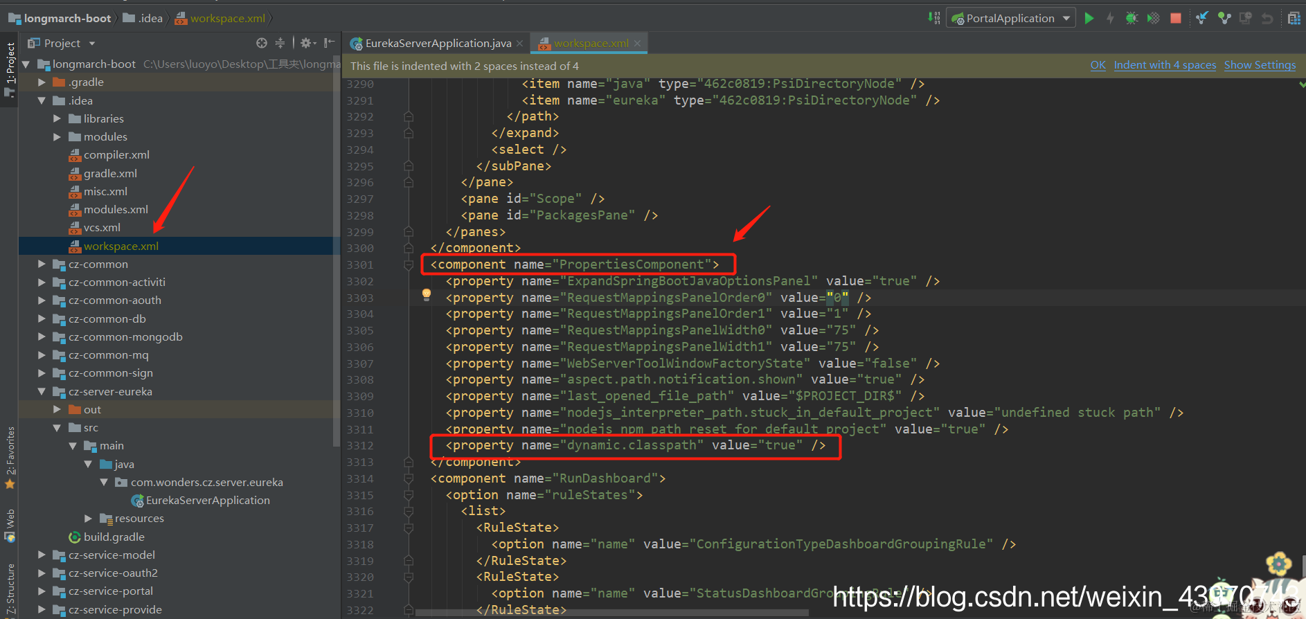Click the Indent with 4 spaces link
The height and width of the screenshot is (619, 1306).
(1165, 65)
